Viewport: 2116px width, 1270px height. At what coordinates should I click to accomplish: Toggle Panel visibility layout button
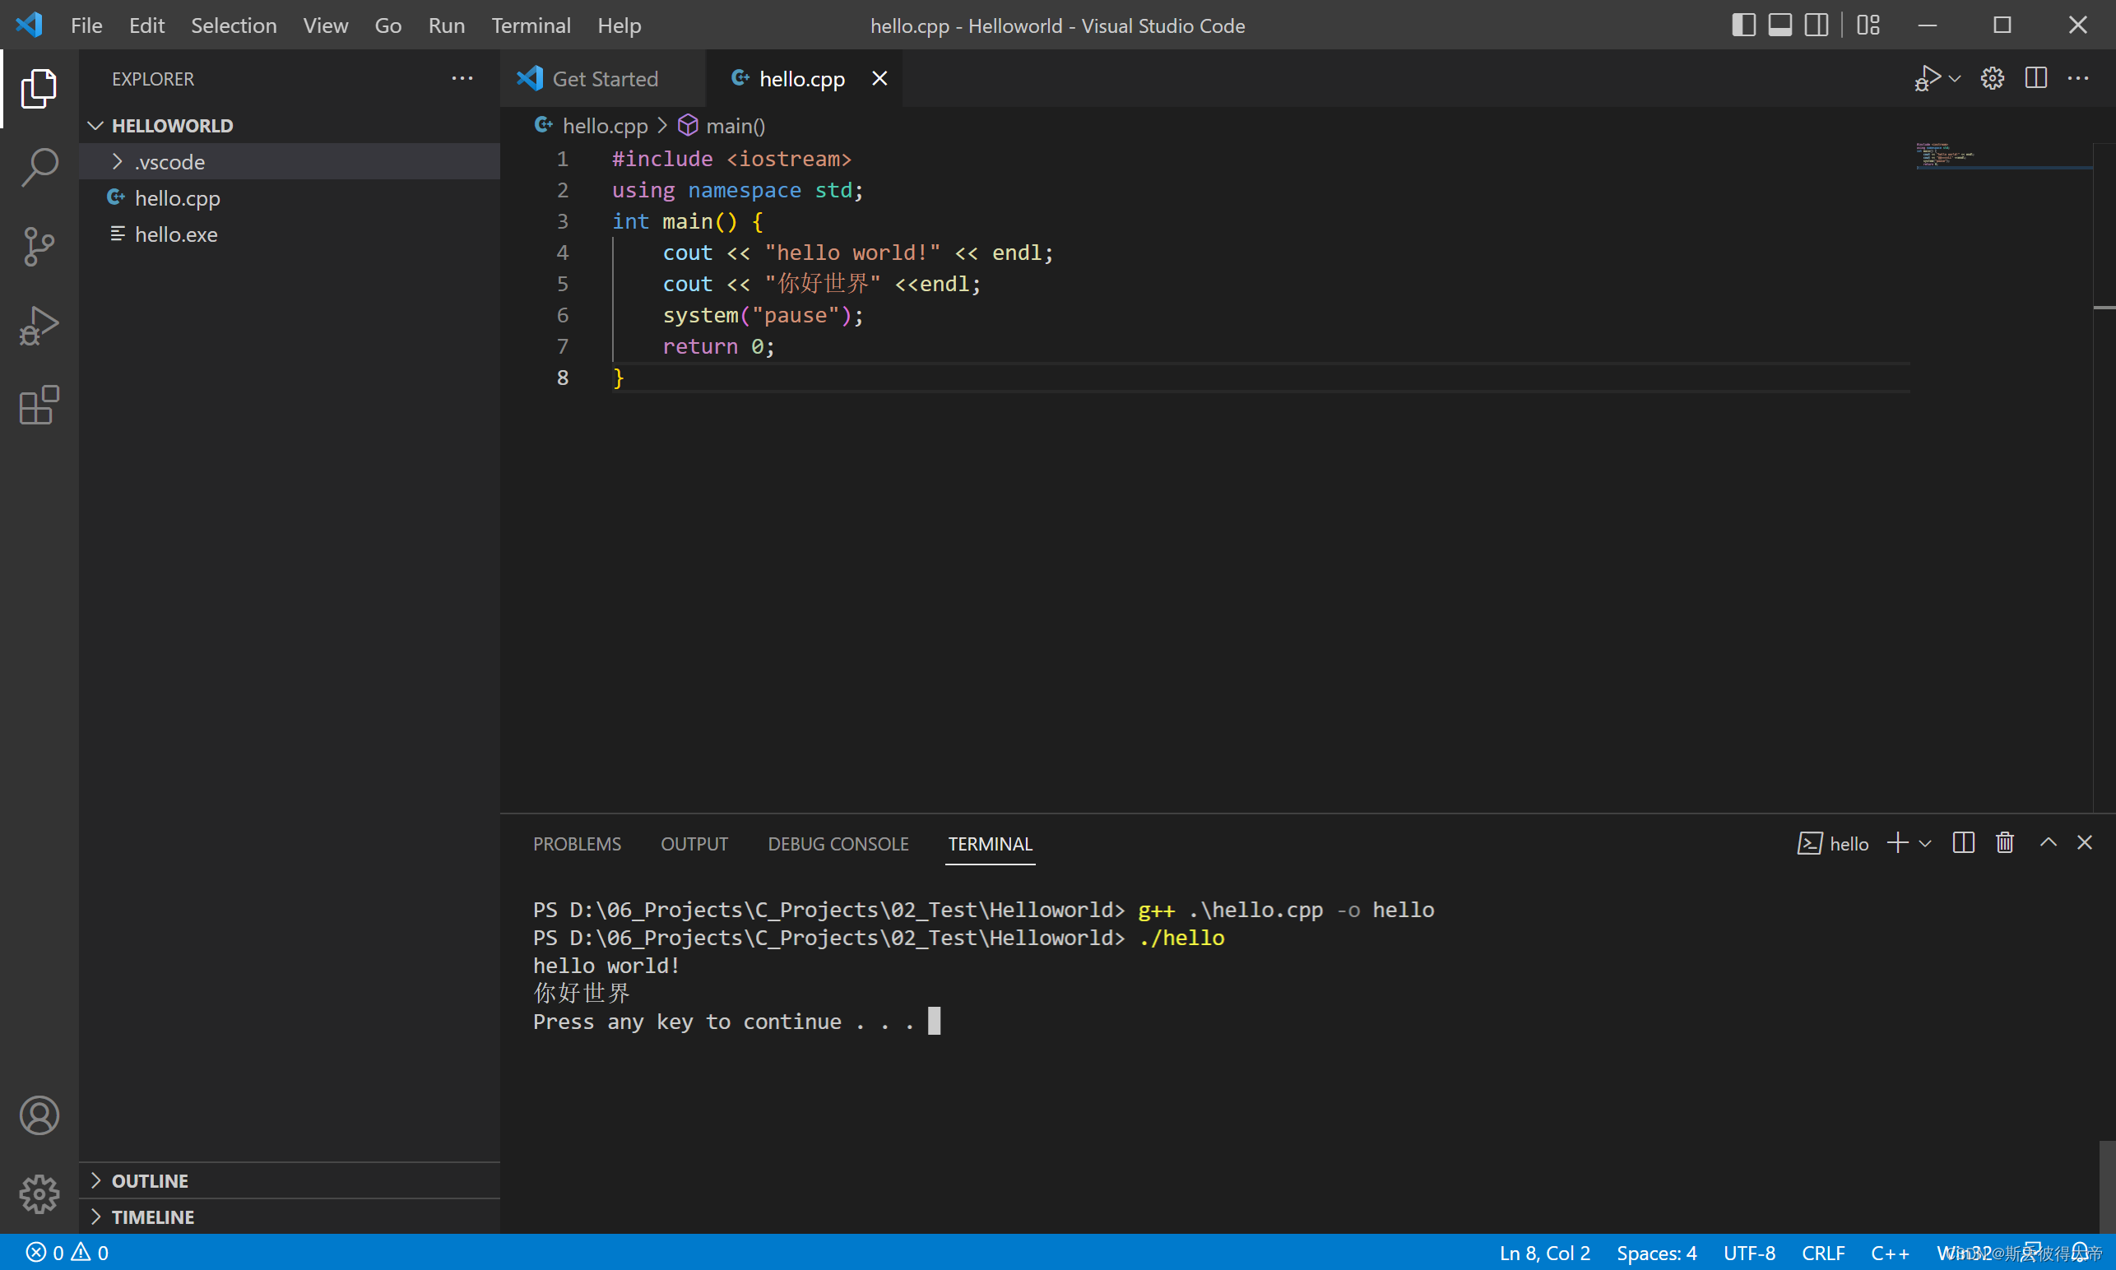pyautogui.click(x=1780, y=25)
